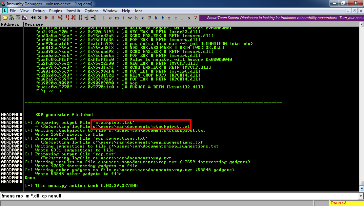Screen dimensions: 364x206
Task: Expand the command history dropdown arrow
Action: pos(361,196)
